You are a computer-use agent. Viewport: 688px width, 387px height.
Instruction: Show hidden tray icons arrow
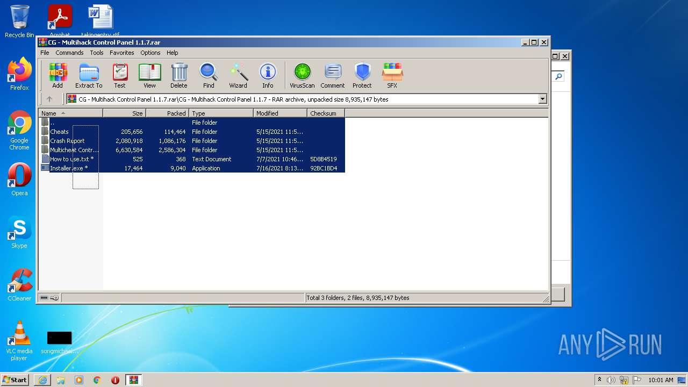coord(599,379)
